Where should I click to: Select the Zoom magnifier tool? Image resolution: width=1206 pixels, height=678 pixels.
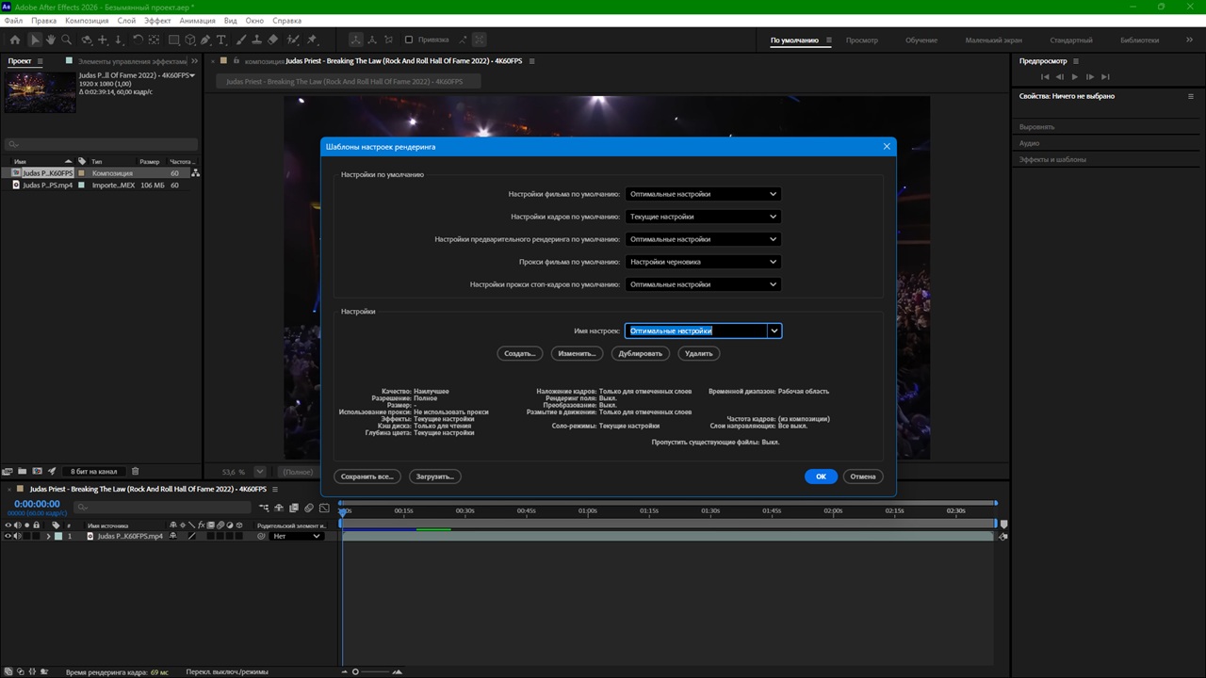coord(66,40)
